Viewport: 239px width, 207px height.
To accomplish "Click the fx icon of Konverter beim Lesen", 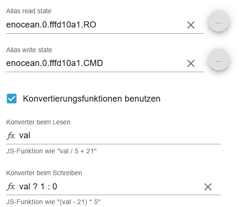I will [x=10, y=136].
